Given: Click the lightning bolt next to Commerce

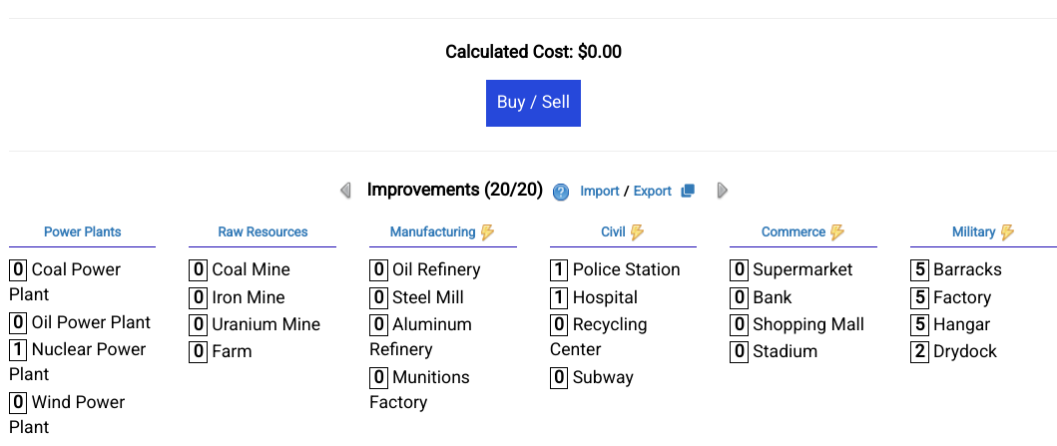Looking at the screenshot, I should pos(837,232).
